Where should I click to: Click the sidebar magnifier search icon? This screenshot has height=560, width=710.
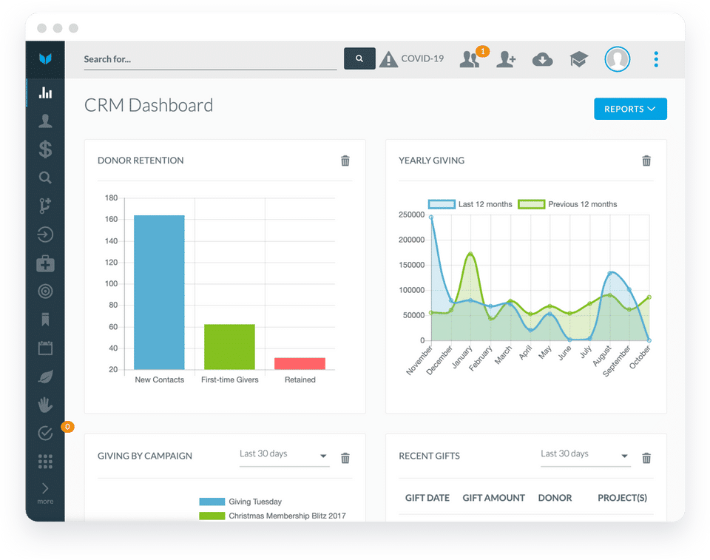click(45, 178)
